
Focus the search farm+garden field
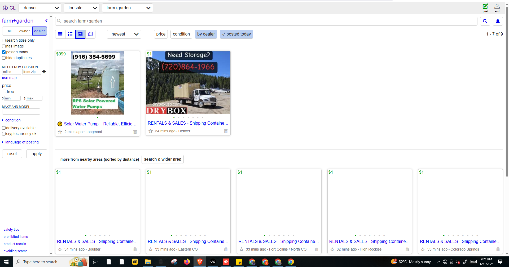(266, 21)
